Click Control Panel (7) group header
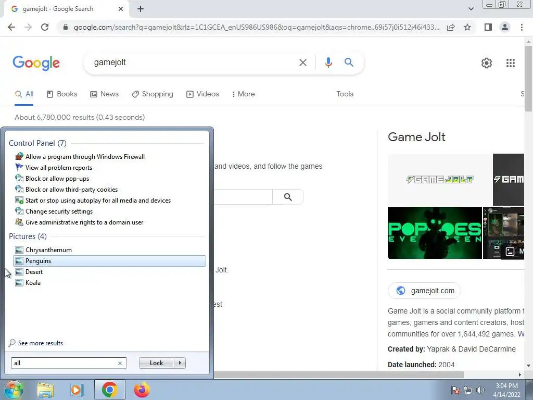The image size is (533, 400). [37, 143]
